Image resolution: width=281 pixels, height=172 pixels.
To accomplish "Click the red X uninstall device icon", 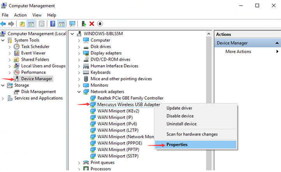I will 92,24.
